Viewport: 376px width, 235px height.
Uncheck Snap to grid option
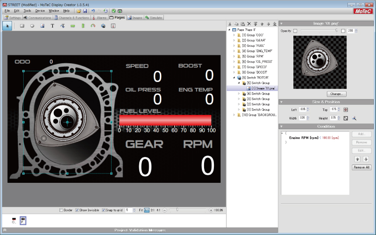click(x=104, y=210)
